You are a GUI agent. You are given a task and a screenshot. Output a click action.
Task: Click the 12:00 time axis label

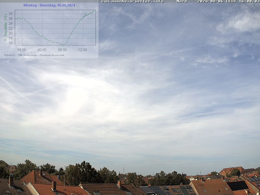83,50
